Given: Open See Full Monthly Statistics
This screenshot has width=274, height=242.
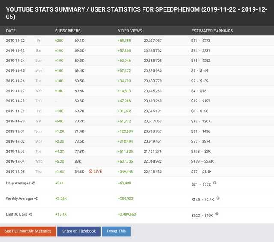Looking at the screenshot, I should 28,231.
